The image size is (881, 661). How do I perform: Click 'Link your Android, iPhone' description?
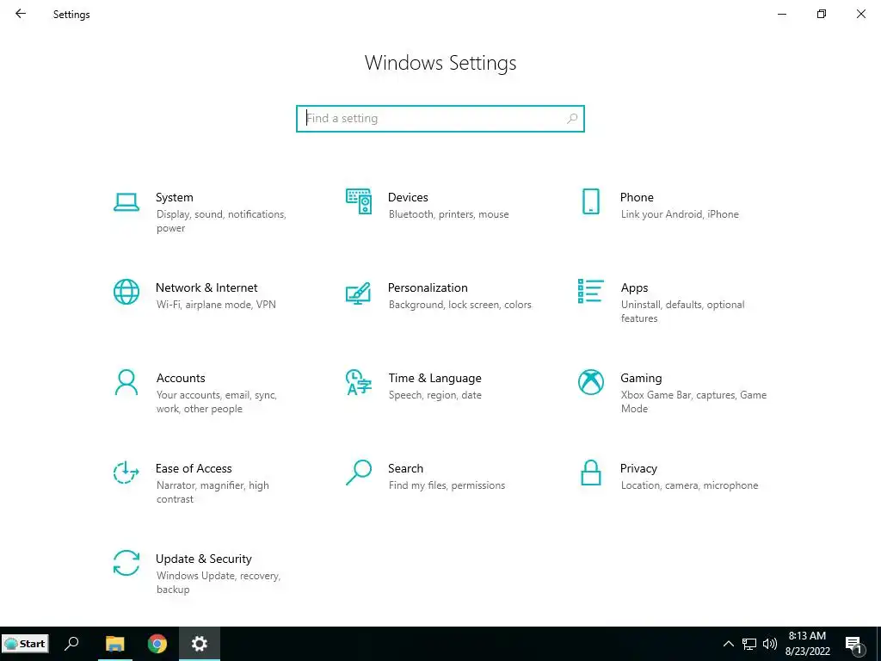coord(680,214)
